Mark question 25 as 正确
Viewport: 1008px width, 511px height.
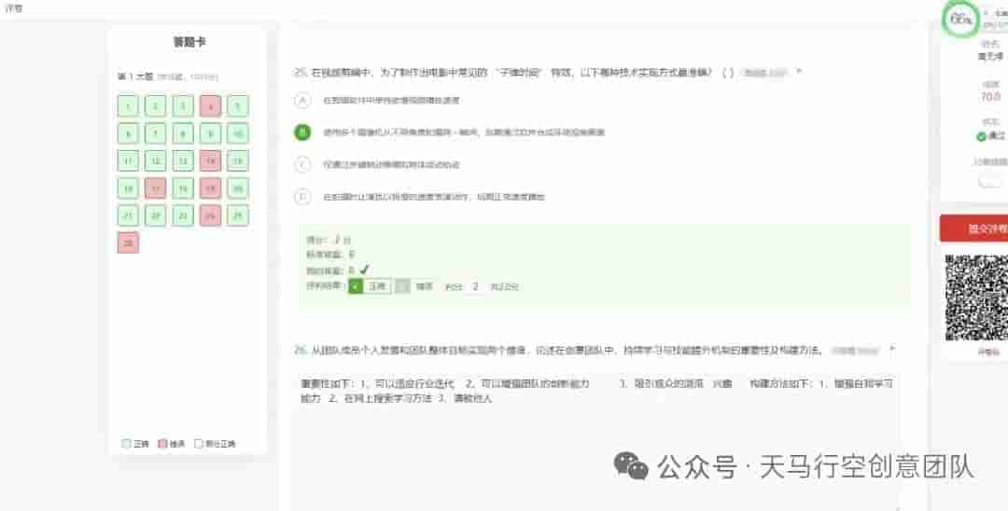click(x=370, y=286)
